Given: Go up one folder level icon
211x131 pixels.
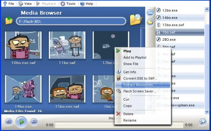Looking at the screenshot, I should 9,21.
